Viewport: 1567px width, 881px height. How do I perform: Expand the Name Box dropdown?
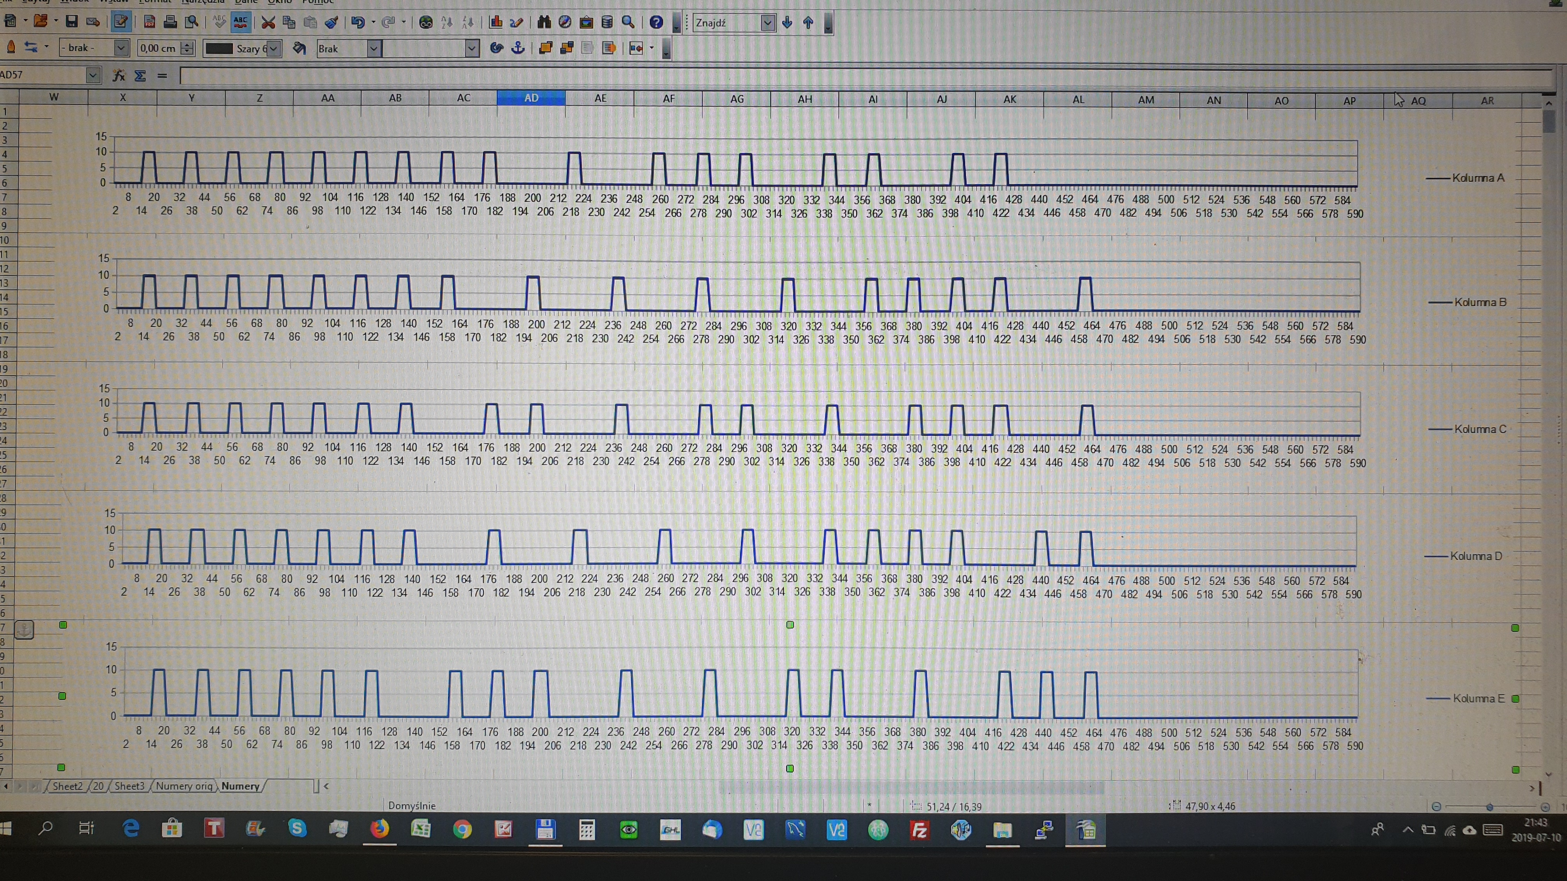[x=92, y=75]
